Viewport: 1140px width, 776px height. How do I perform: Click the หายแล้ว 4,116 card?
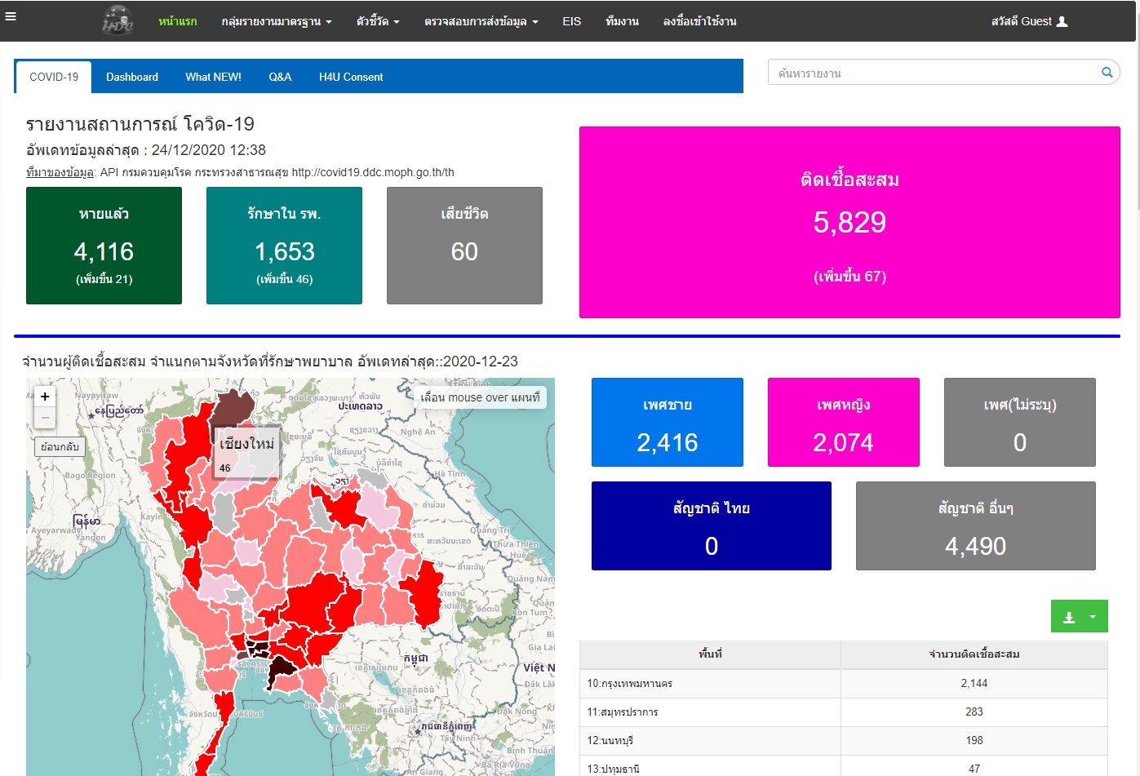(x=104, y=246)
